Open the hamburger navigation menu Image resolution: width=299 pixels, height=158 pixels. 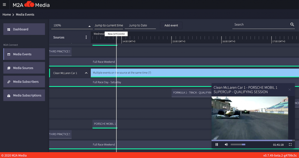(x=4, y=5)
